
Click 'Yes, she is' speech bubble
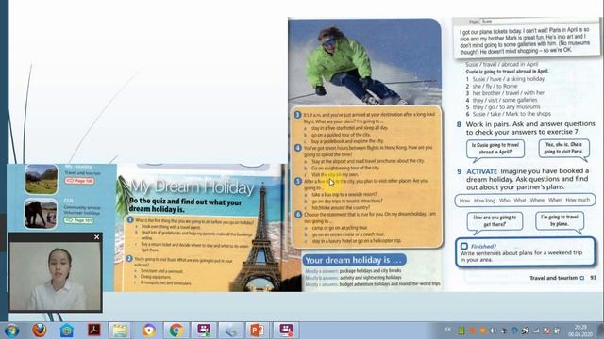point(564,148)
